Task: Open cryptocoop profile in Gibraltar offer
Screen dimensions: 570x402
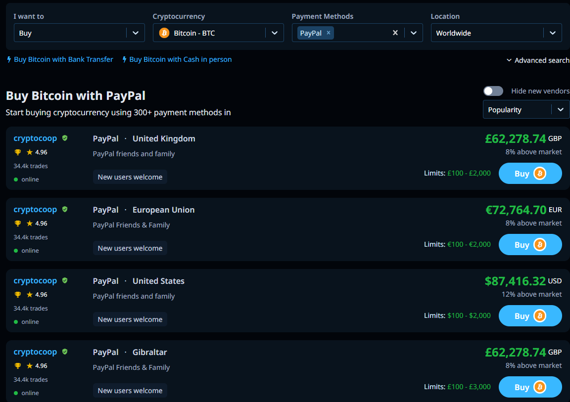Action: coord(35,352)
